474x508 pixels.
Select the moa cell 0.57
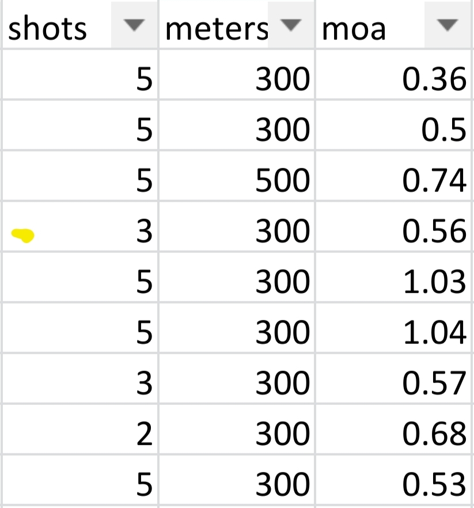tap(393, 378)
